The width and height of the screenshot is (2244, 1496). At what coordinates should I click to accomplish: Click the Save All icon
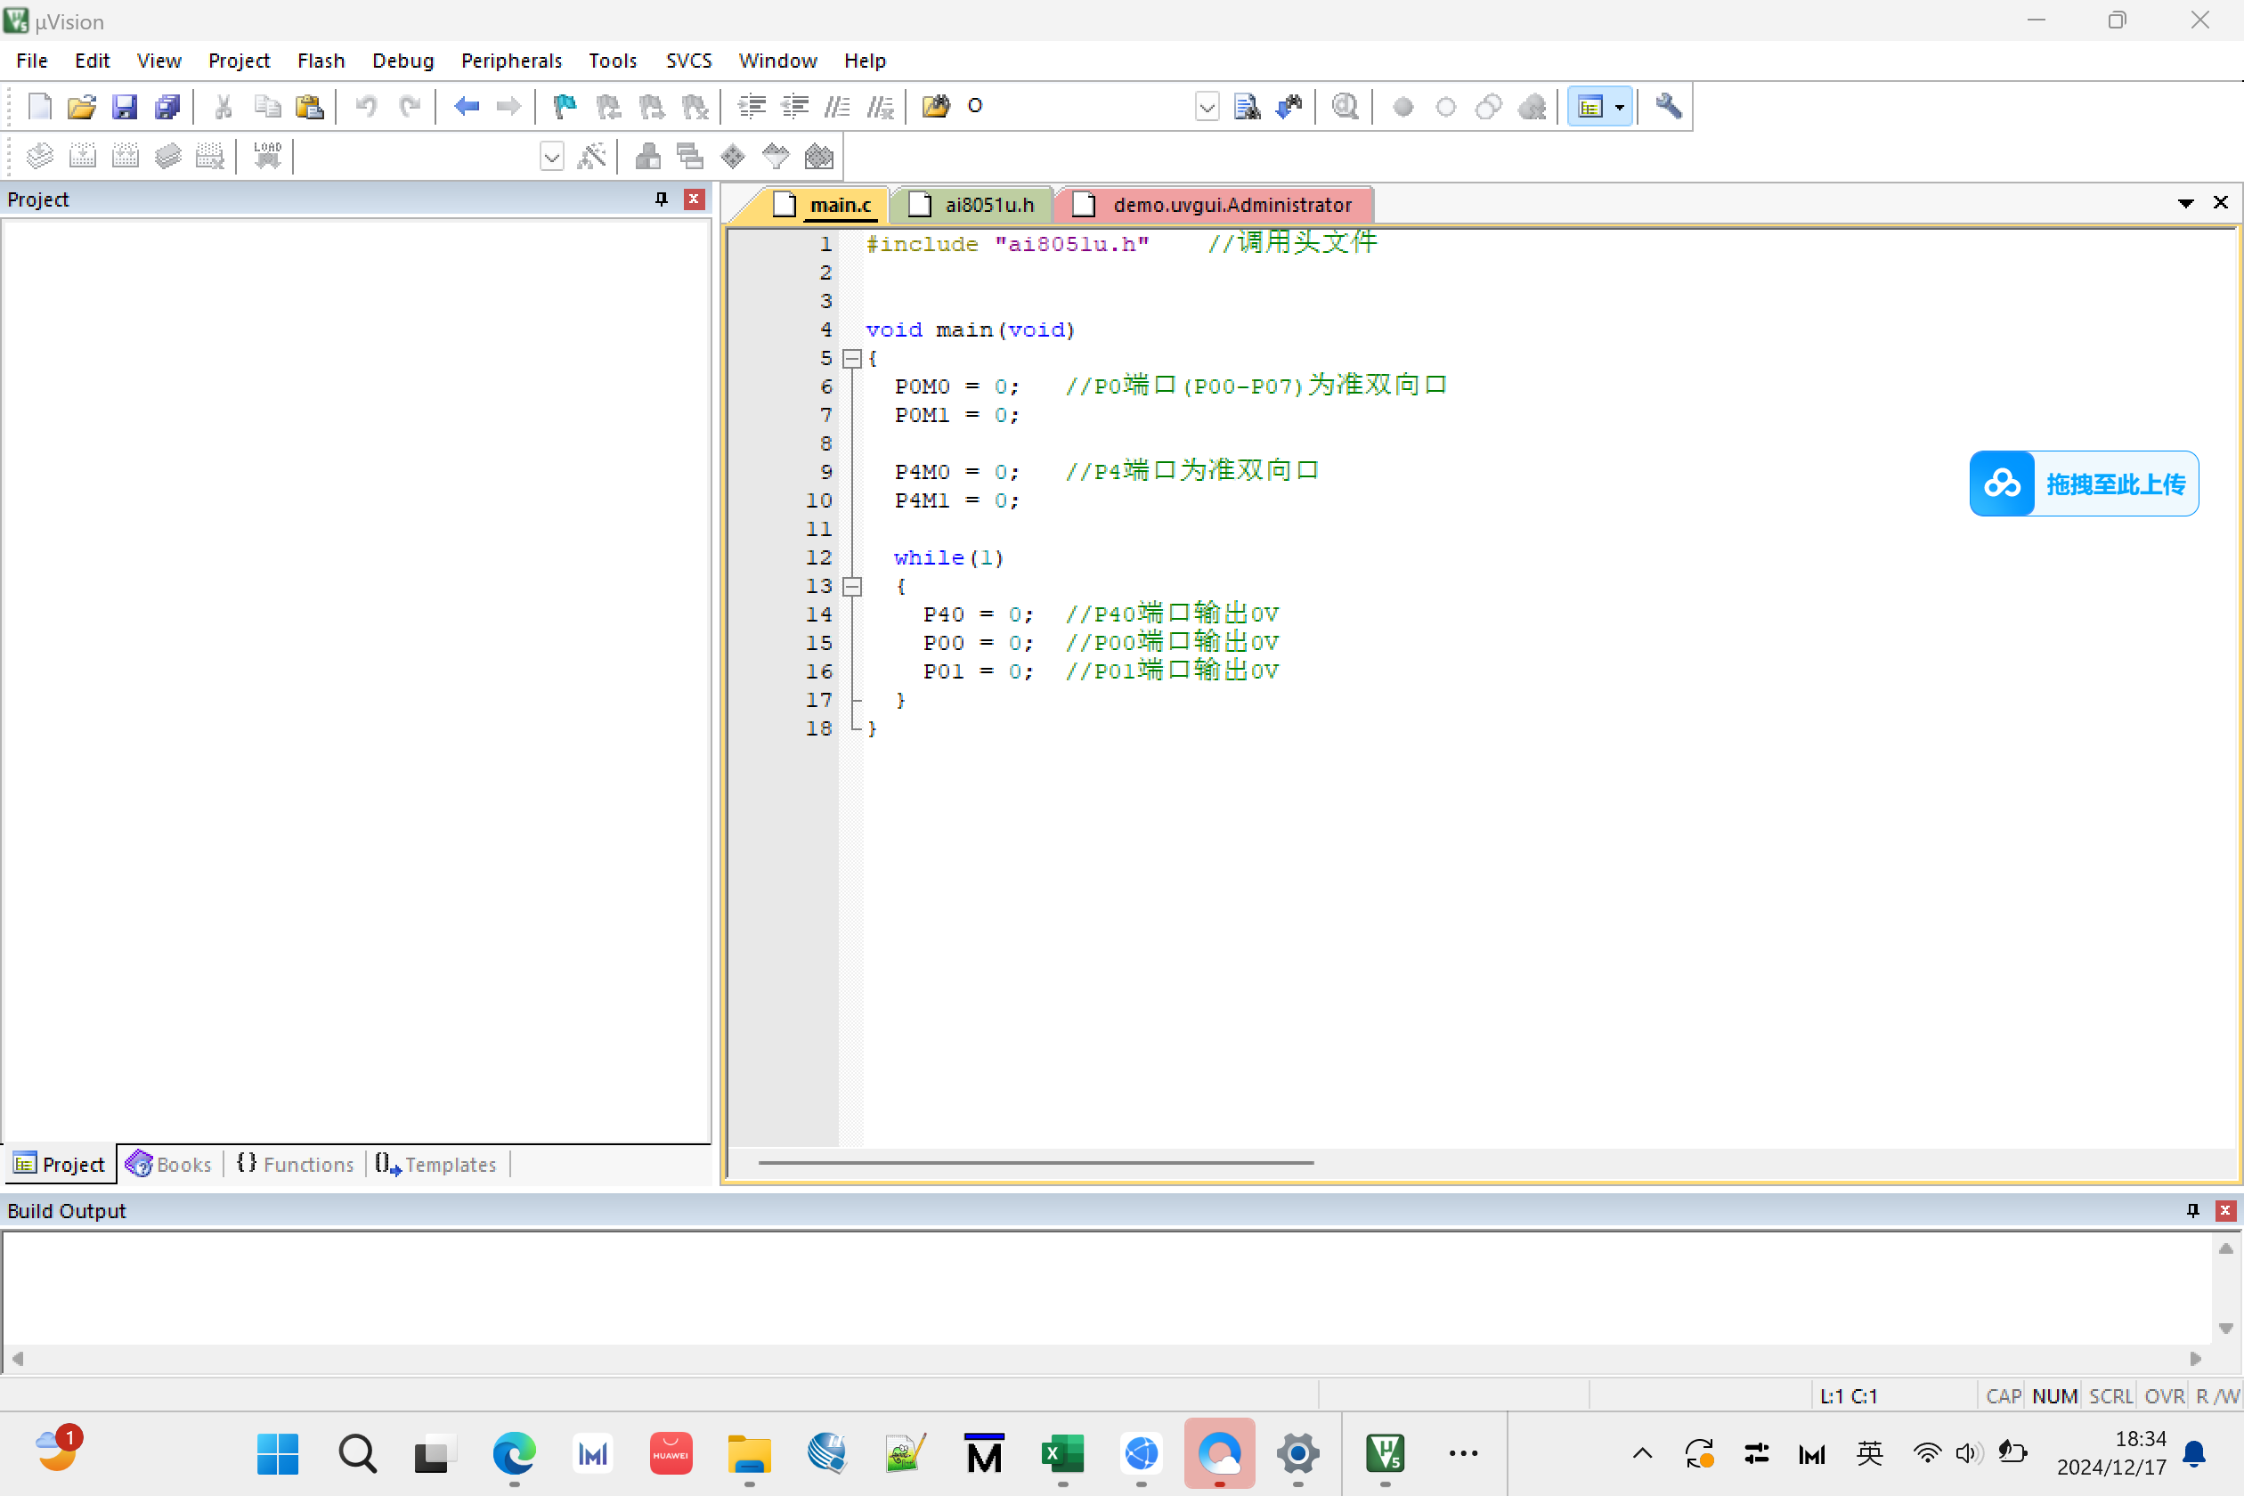tap(167, 106)
